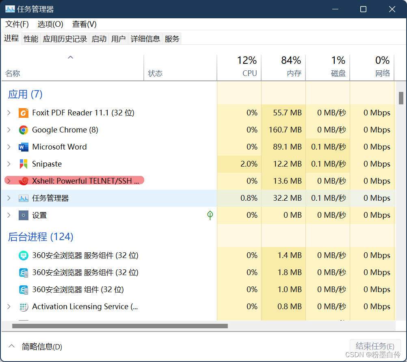Click the Snipaste icon
Screen dimensions: 407x362
coord(24,164)
